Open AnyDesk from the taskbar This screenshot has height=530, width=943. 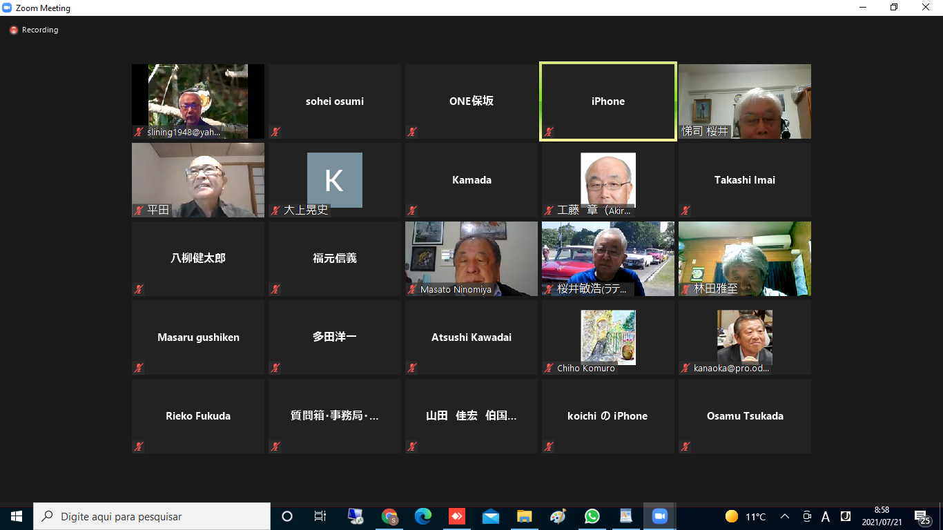pyautogui.click(x=457, y=516)
